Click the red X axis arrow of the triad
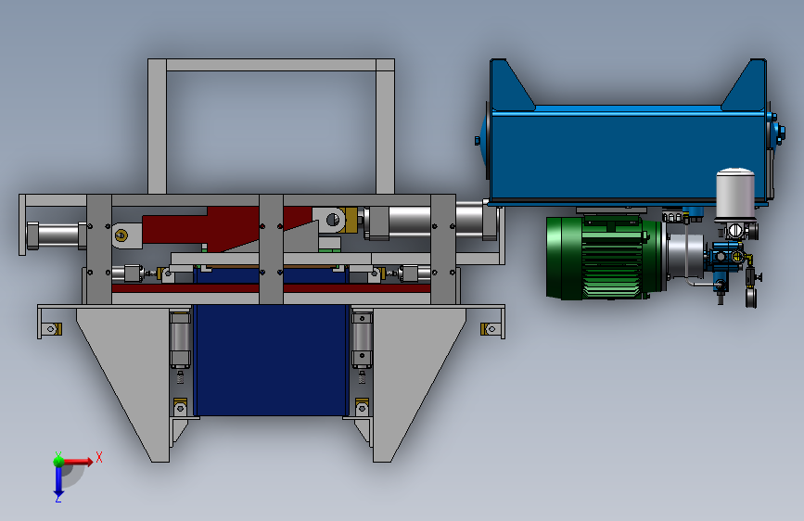The image size is (804, 521). coord(77,462)
